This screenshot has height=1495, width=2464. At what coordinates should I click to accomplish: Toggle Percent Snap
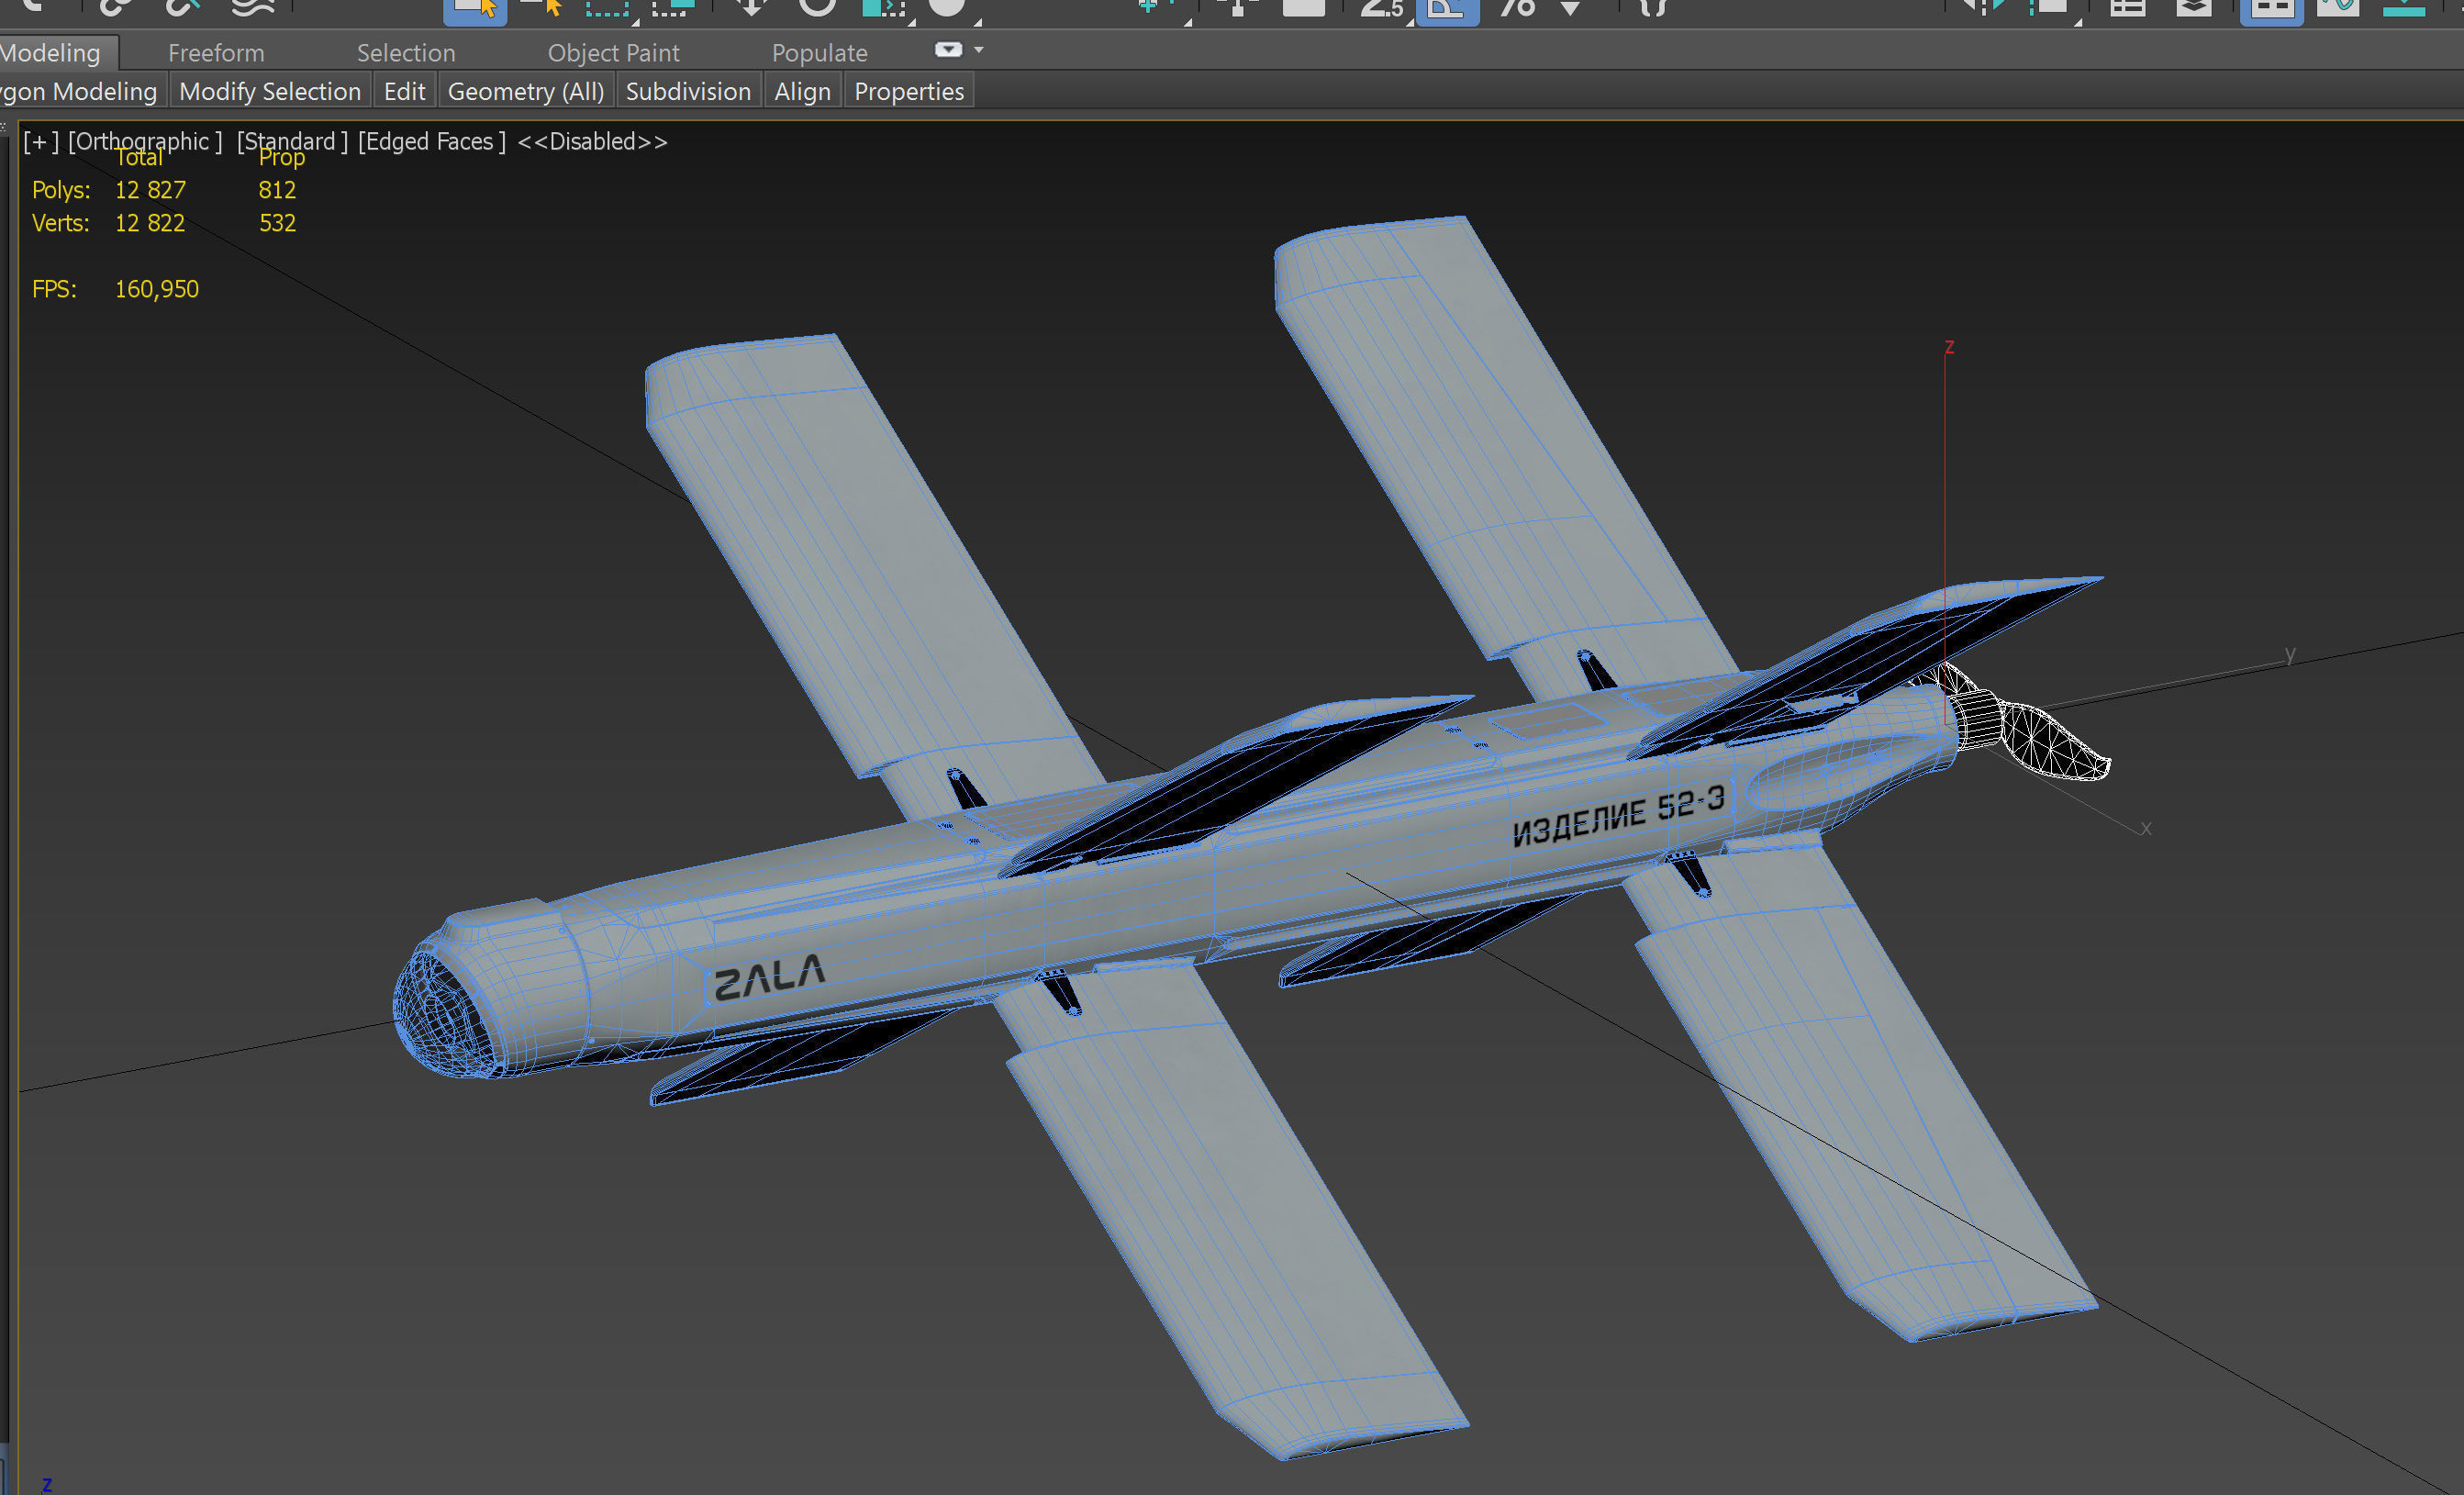1517,8
